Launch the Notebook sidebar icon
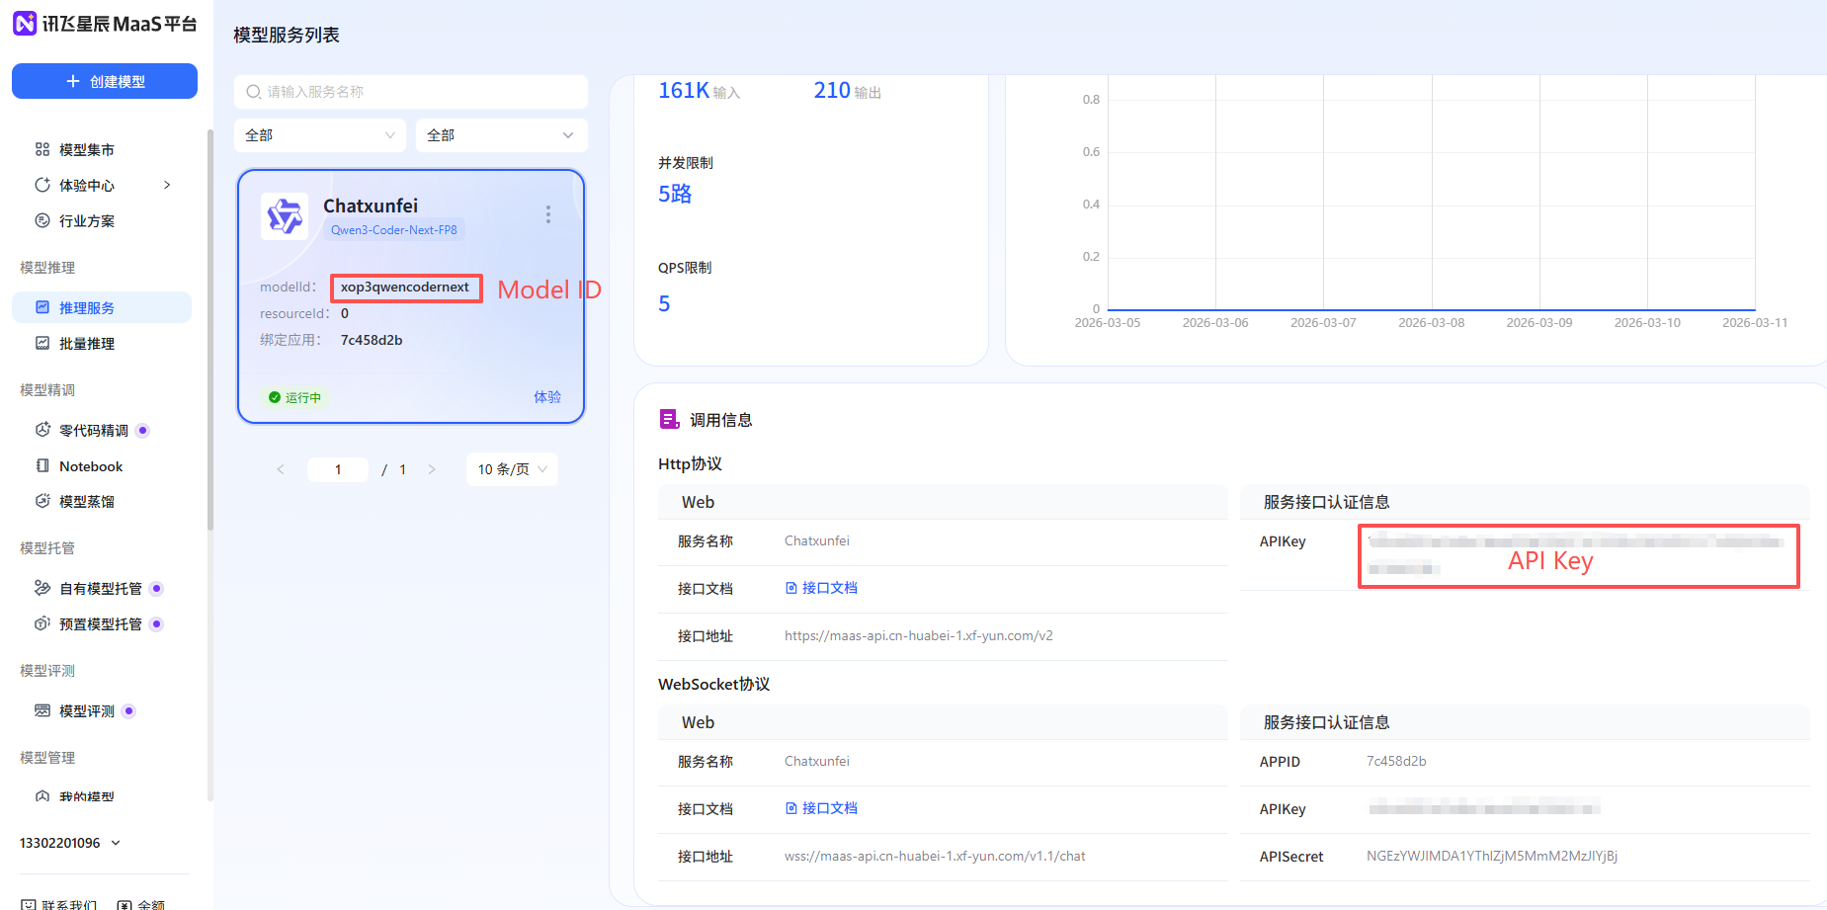This screenshot has width=1827, height=910. click(x=42, y=465)
